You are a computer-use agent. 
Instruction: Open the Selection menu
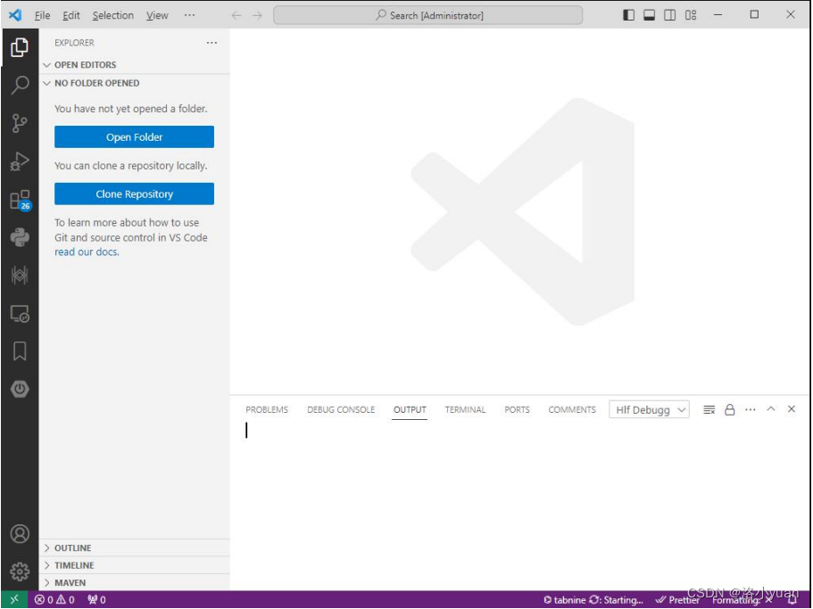point(113,15)
